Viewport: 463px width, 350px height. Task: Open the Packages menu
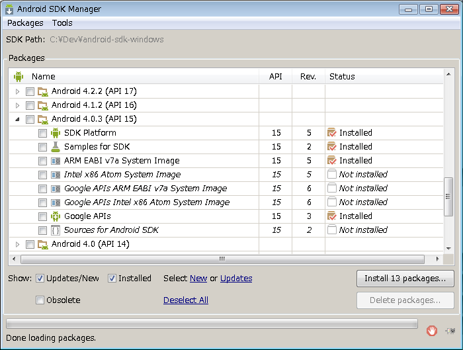tap(25, 23)
